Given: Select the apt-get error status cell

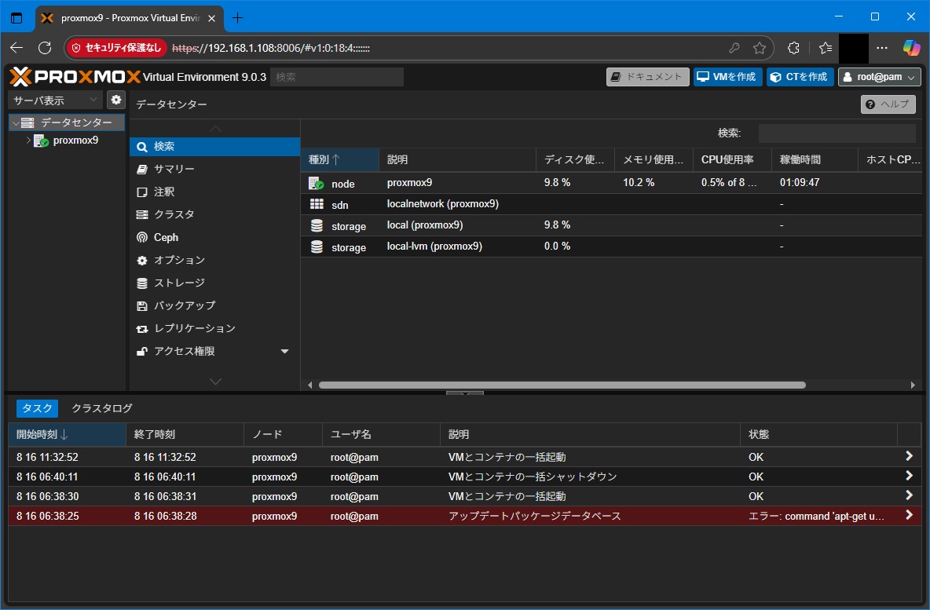Looking at the screenshot, I should tap(818, 516).
